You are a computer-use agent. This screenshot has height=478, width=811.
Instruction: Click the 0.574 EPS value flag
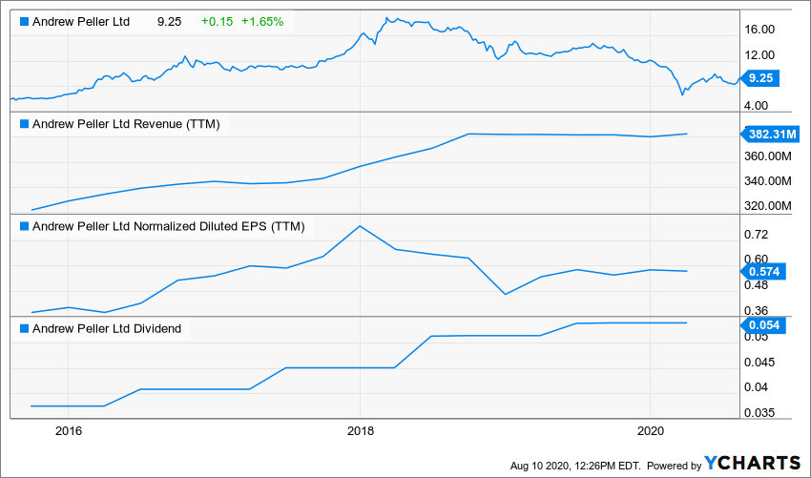[x=763, y=272]
